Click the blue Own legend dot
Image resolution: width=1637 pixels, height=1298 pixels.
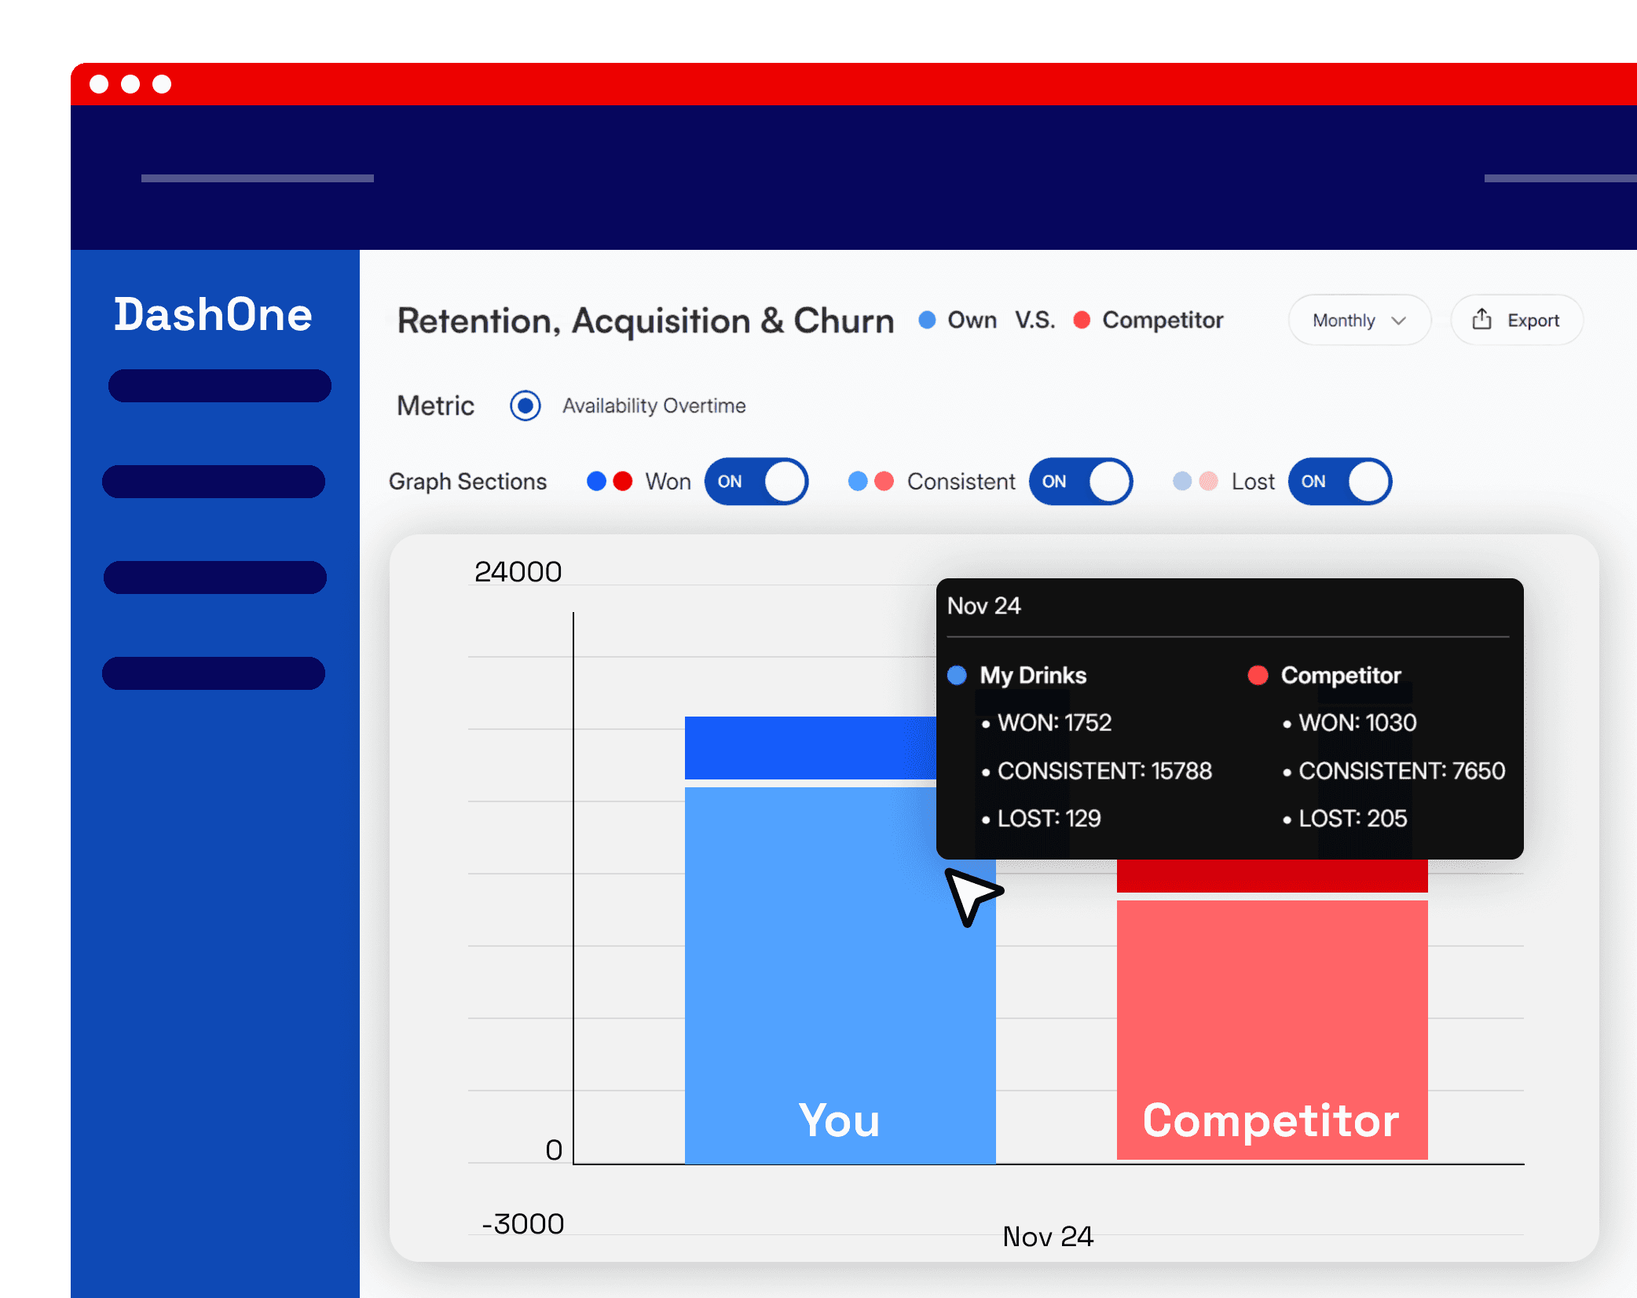pyautogui.click(x=927, y=320)
